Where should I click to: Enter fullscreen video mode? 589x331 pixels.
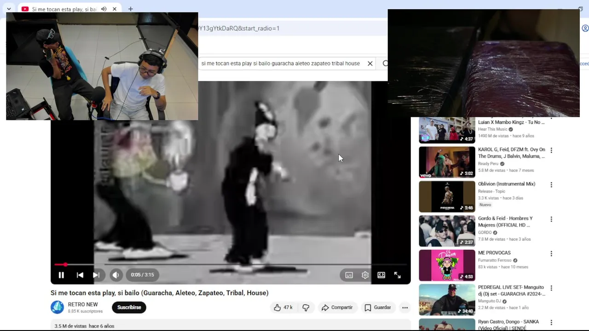click(398, 275)
